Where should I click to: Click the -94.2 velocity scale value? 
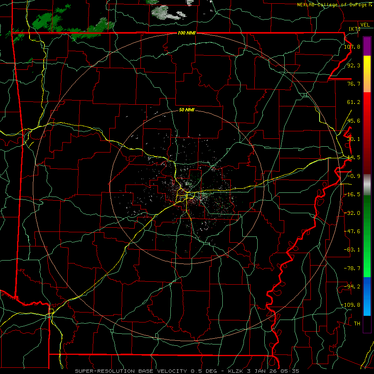[352, 287]
